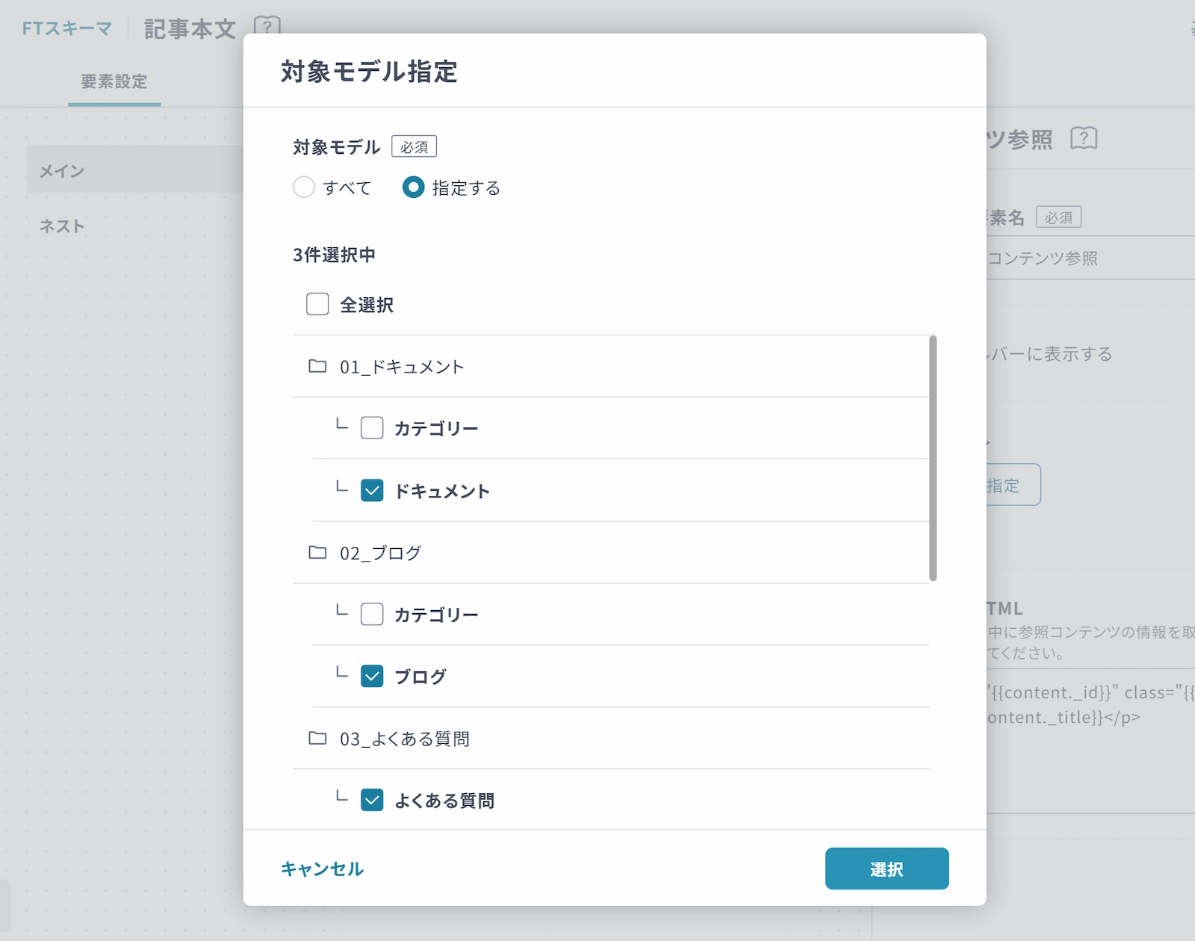Uncheck the よくある質問 model checkbox

(372, 801)
